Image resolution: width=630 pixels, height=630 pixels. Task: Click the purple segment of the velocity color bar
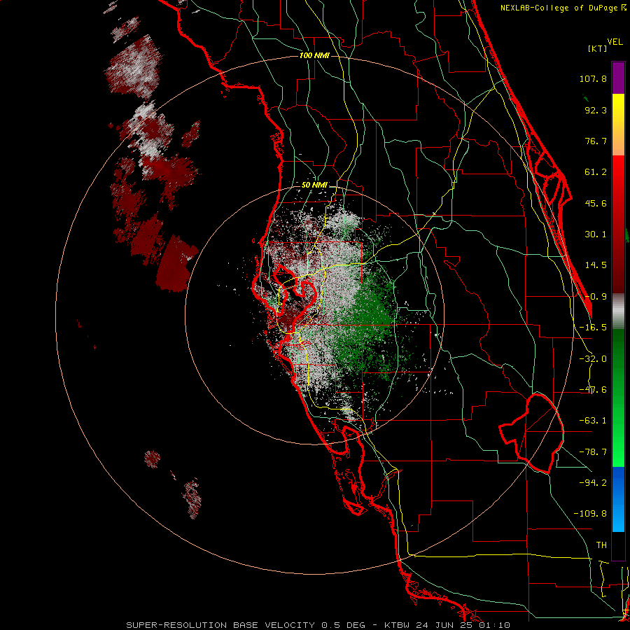pyautogui.click(x=618, y=78)
